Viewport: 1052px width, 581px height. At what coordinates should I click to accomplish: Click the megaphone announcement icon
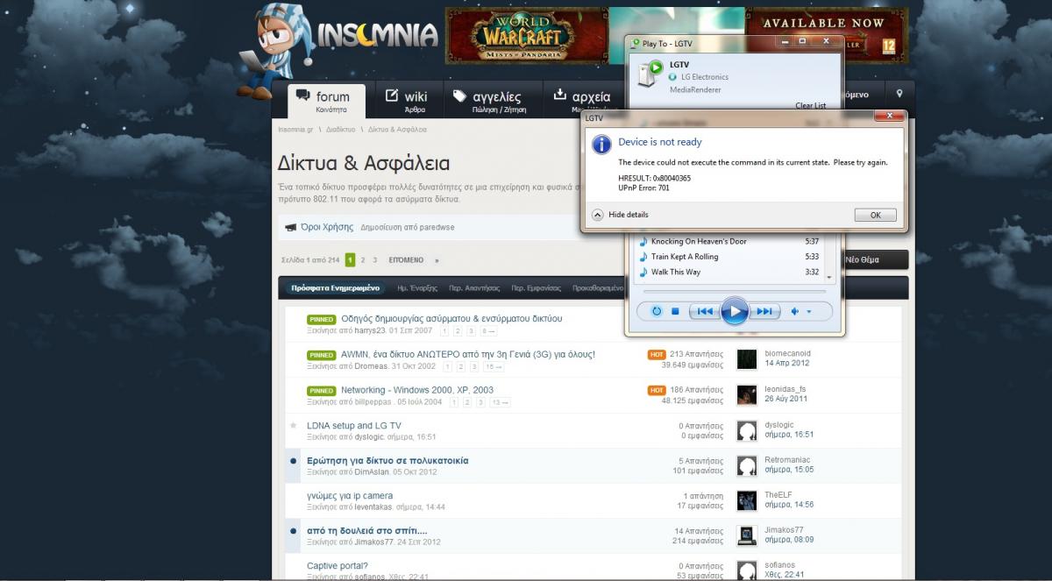(x=290, y=228)
